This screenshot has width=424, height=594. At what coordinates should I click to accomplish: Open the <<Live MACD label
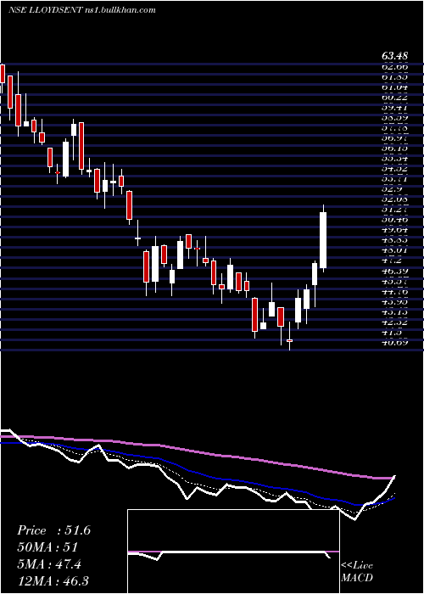point(357,571)
